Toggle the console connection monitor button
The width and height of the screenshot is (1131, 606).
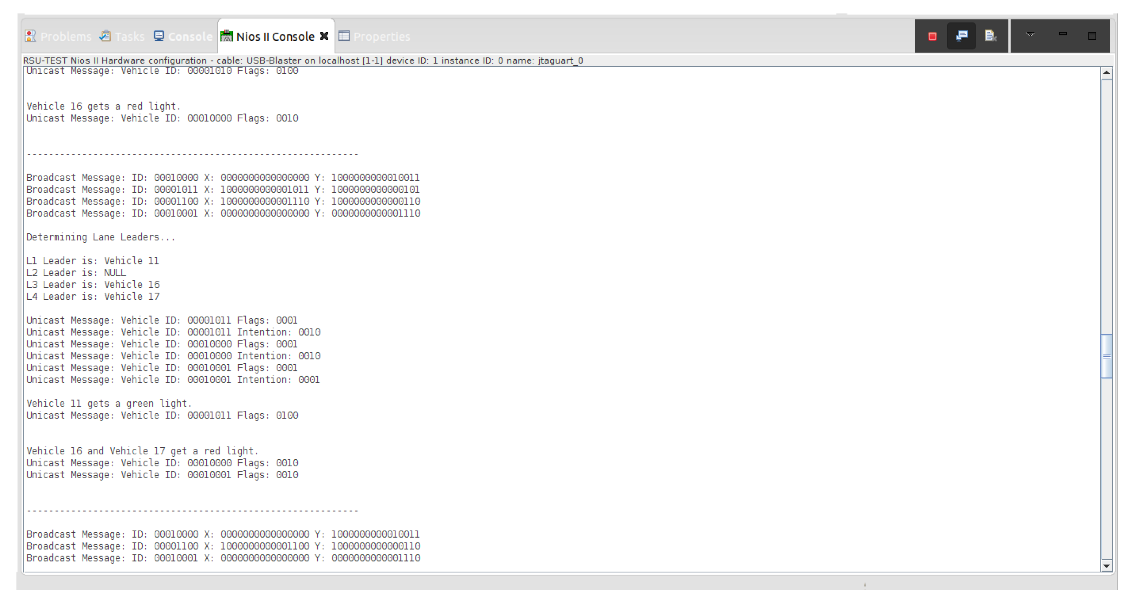(961, 36)
